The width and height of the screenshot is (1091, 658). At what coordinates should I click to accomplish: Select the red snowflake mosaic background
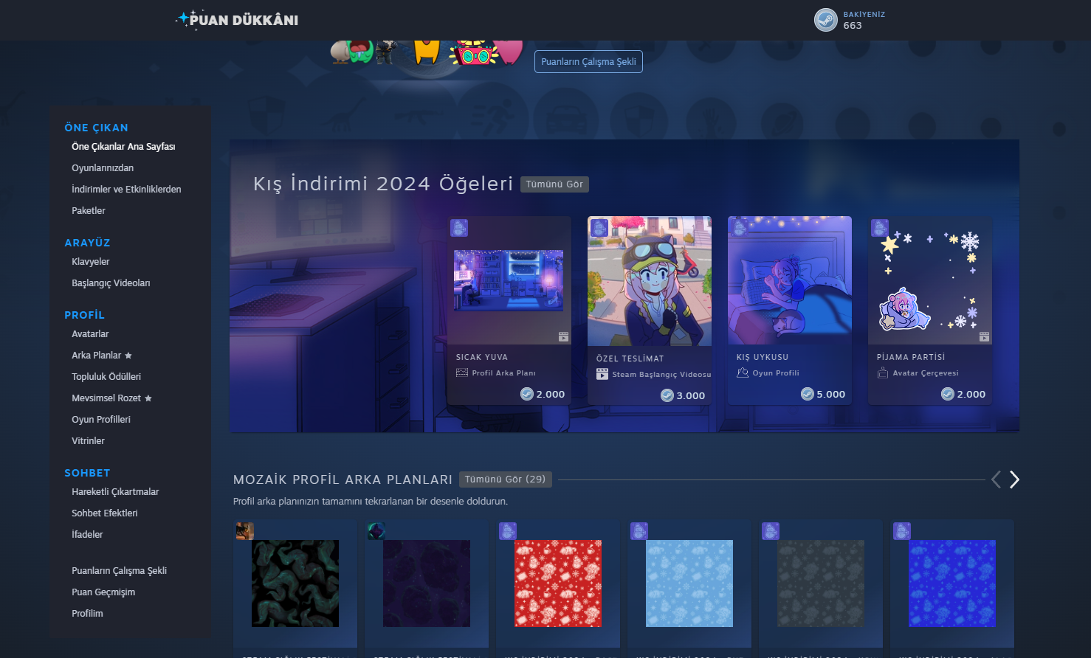click(x=558, y=583)
